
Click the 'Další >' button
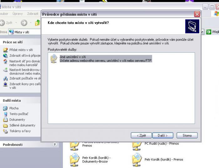click(163, 136)
